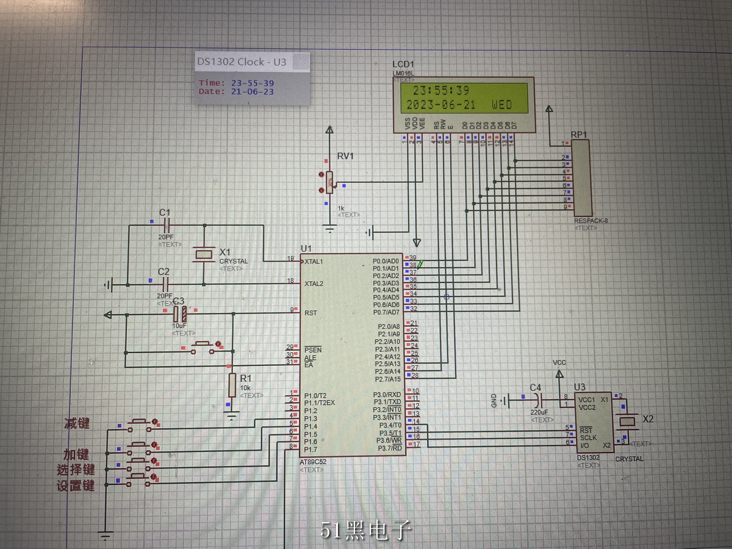This screenshot has width=732, height=549.
Task: Click the RST pin label on U1
Action: (310, 313)
